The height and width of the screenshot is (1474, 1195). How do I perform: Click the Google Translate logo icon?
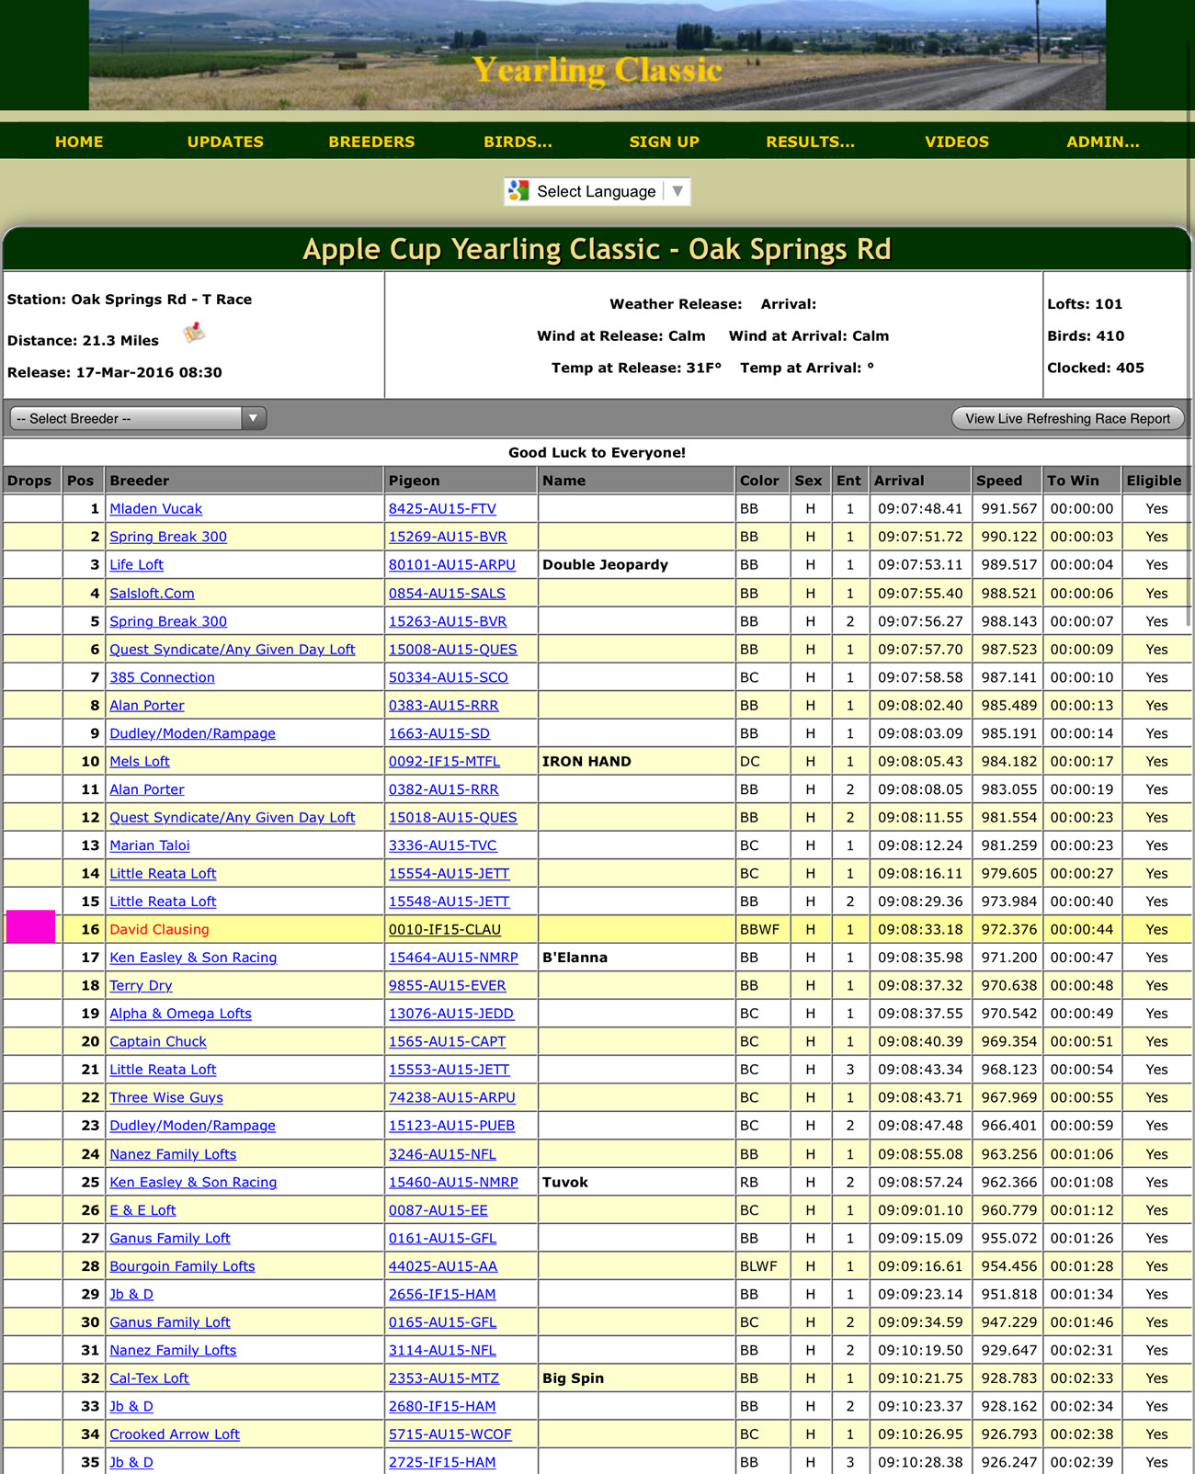(519, 191)
